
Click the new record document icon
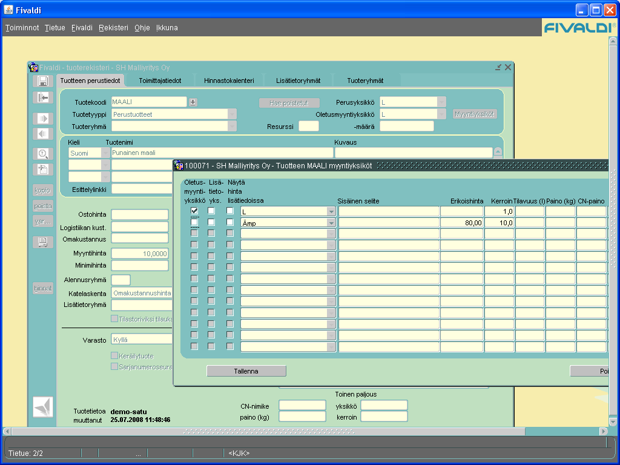coord(43,170)
